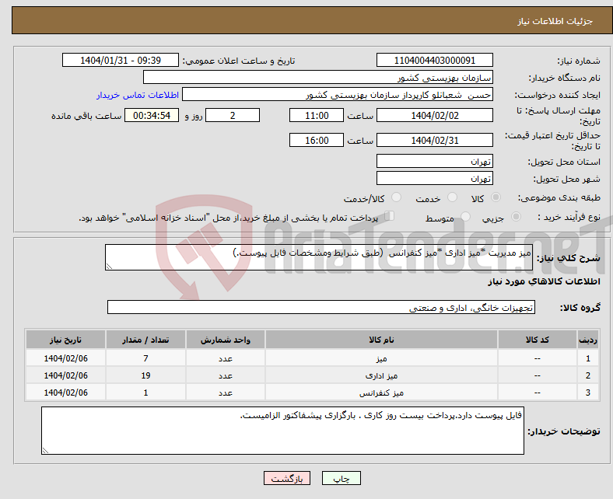Click the date 1404/02/06 in میز اداری row

click(x=65, y=375)
